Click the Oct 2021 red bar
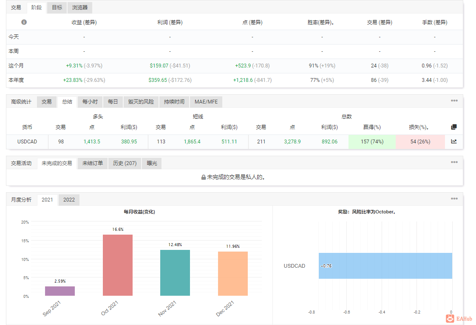Viewport: 476px width, 325px height. pos(118,265)
